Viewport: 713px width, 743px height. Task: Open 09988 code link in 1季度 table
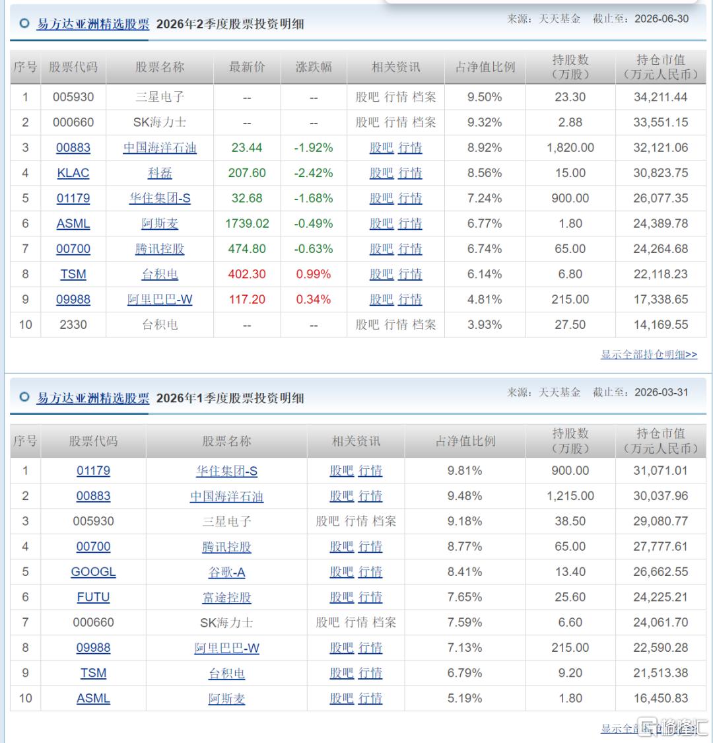pos(93,648)
